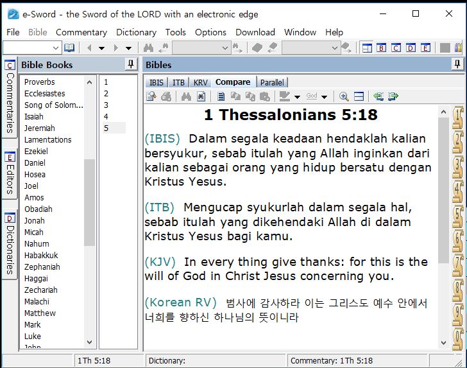The width and height of the screenshot is (467, 368).
Task: Toggle the pin on the Bibles panel
Action: [x=457, y=64]
